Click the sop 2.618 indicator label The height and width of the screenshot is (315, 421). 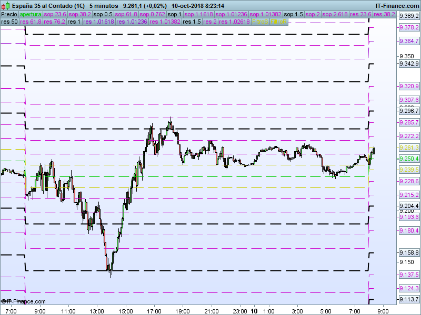pos(335,15)
